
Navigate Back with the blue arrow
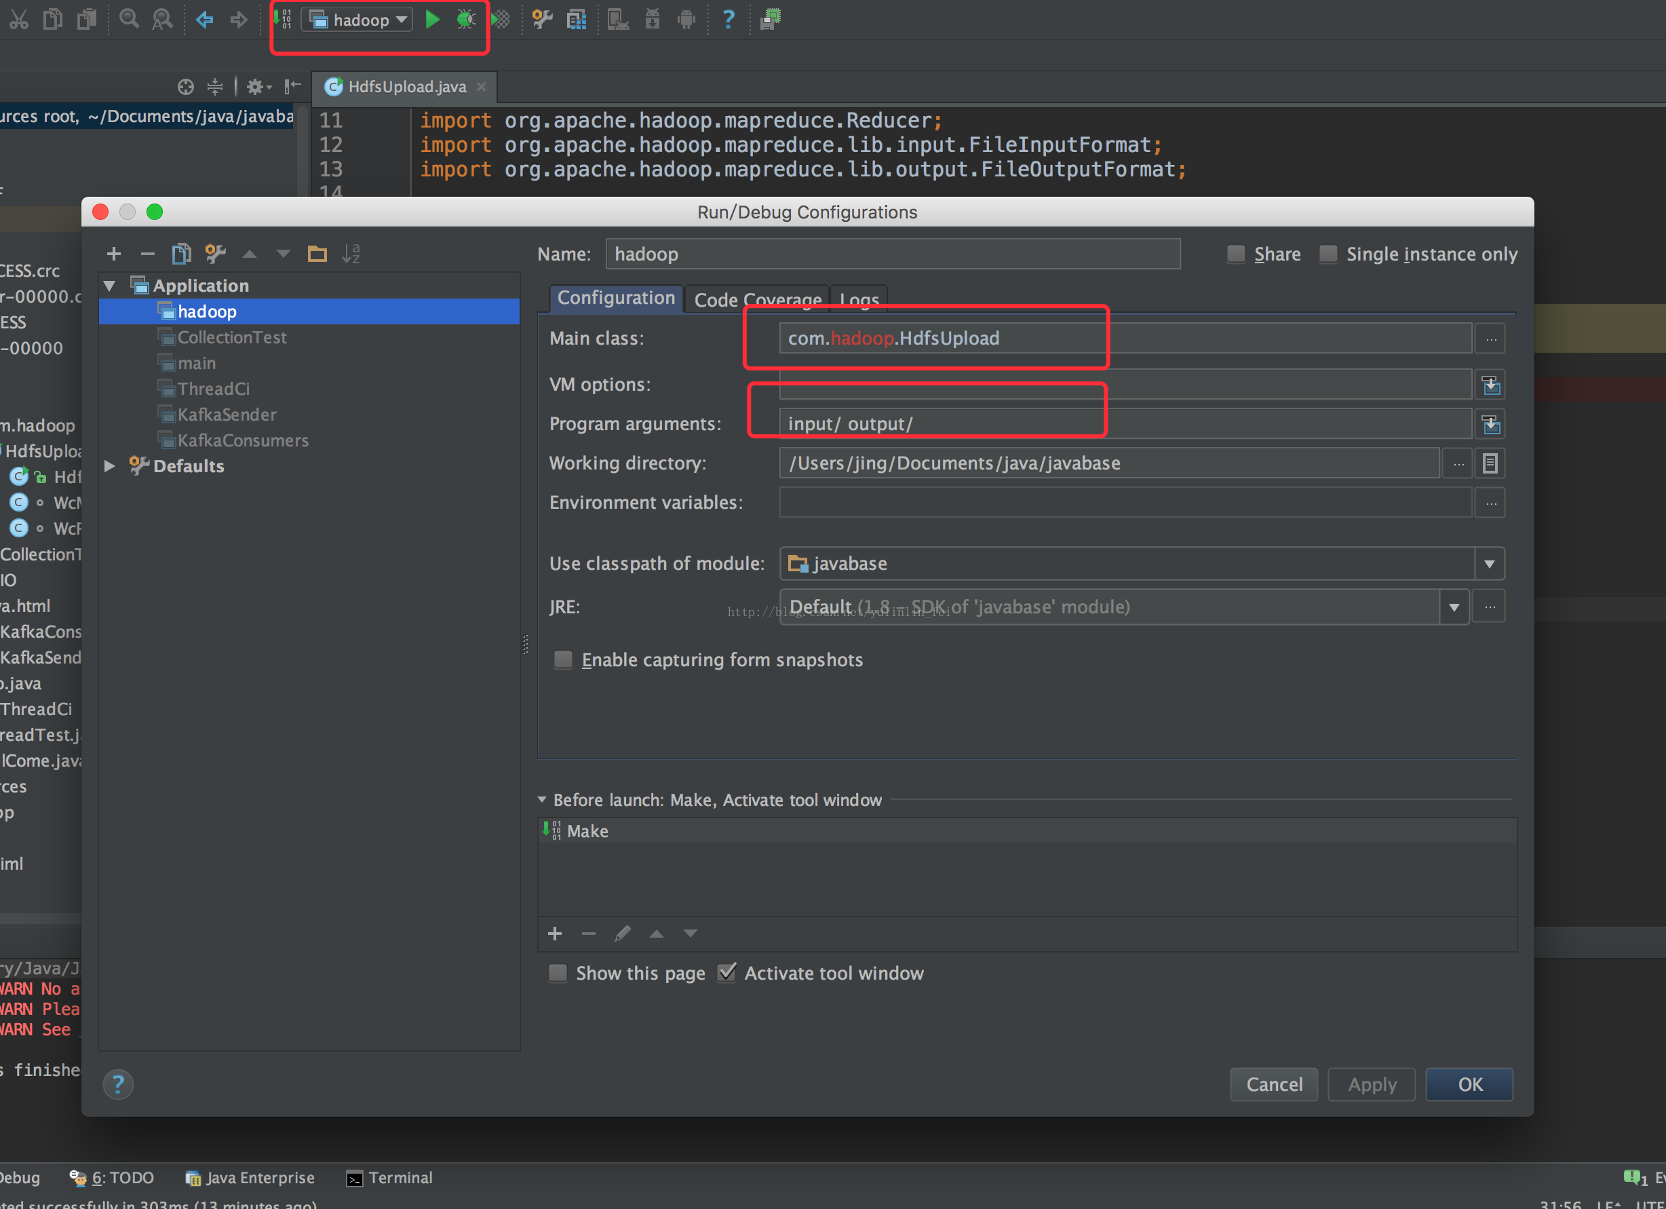205,19
